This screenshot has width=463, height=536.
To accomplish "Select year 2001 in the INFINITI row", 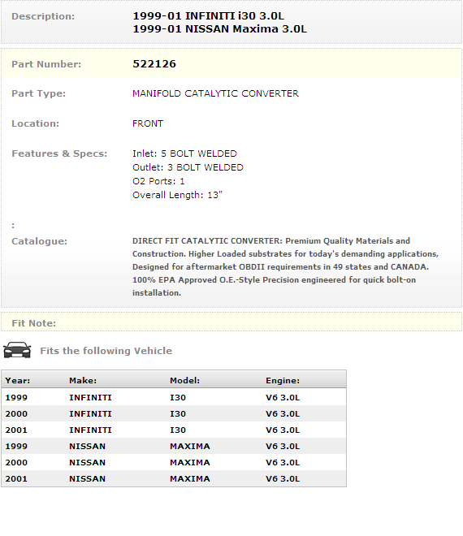I will [x=16, y=430].
